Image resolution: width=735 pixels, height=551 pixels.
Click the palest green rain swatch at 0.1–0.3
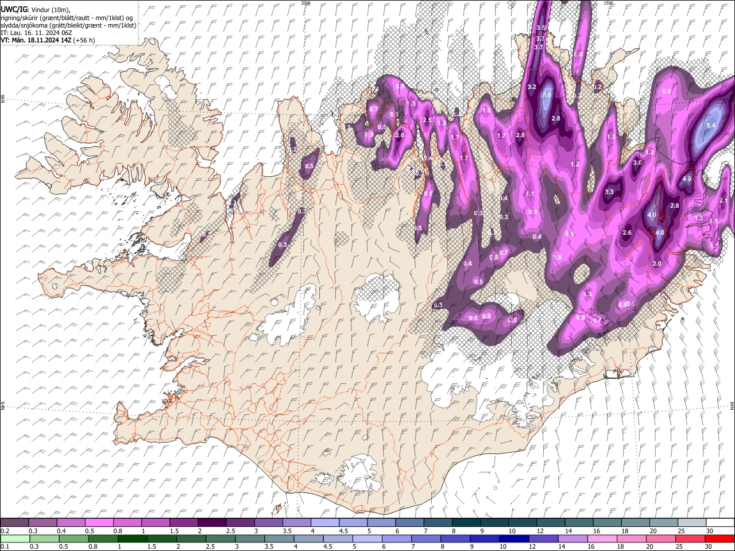click(x=14, y=538)
